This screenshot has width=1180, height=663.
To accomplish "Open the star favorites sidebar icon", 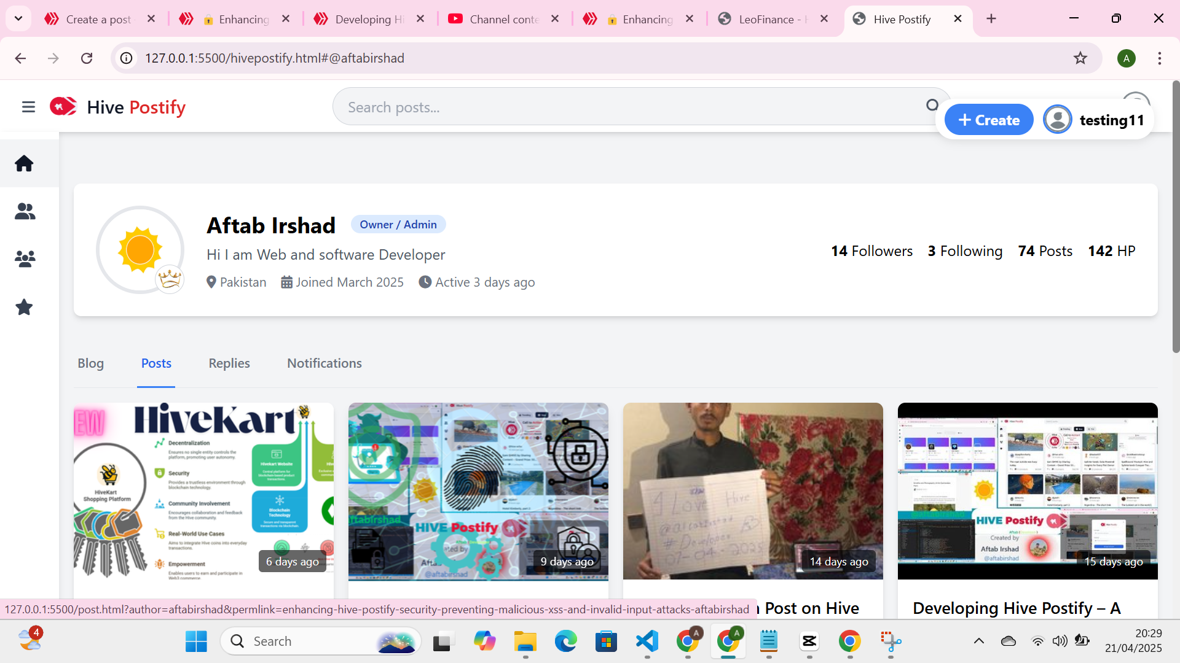I will 24,307.
